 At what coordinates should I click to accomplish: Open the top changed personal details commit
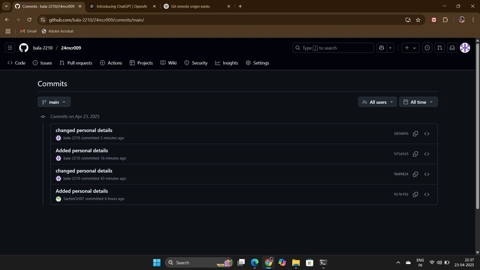(x=84, y=130)
